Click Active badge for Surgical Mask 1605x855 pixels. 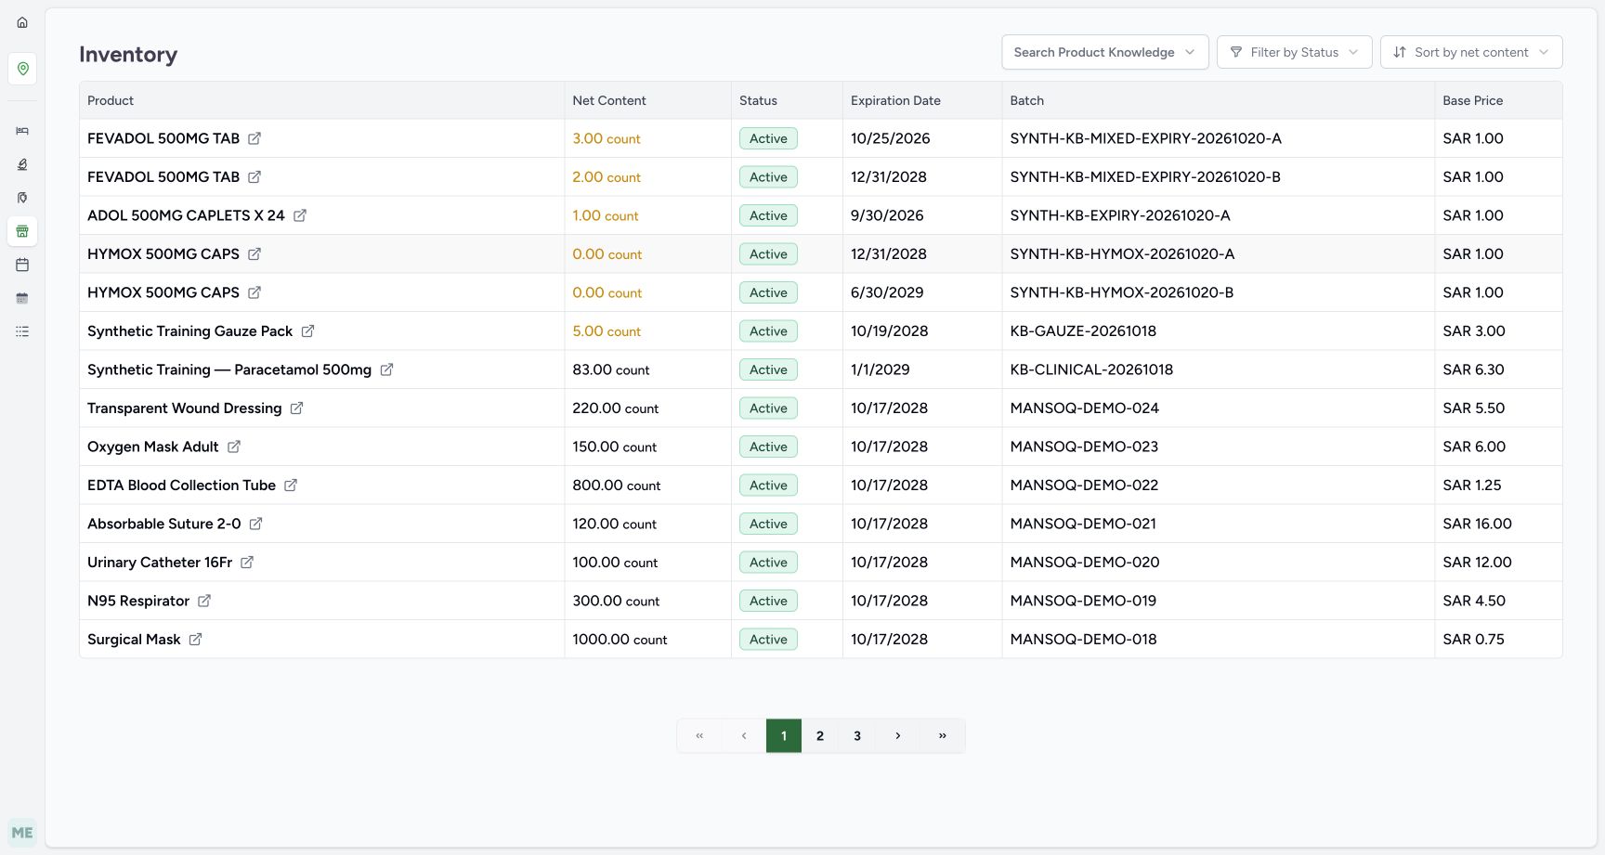pos(768,640)
